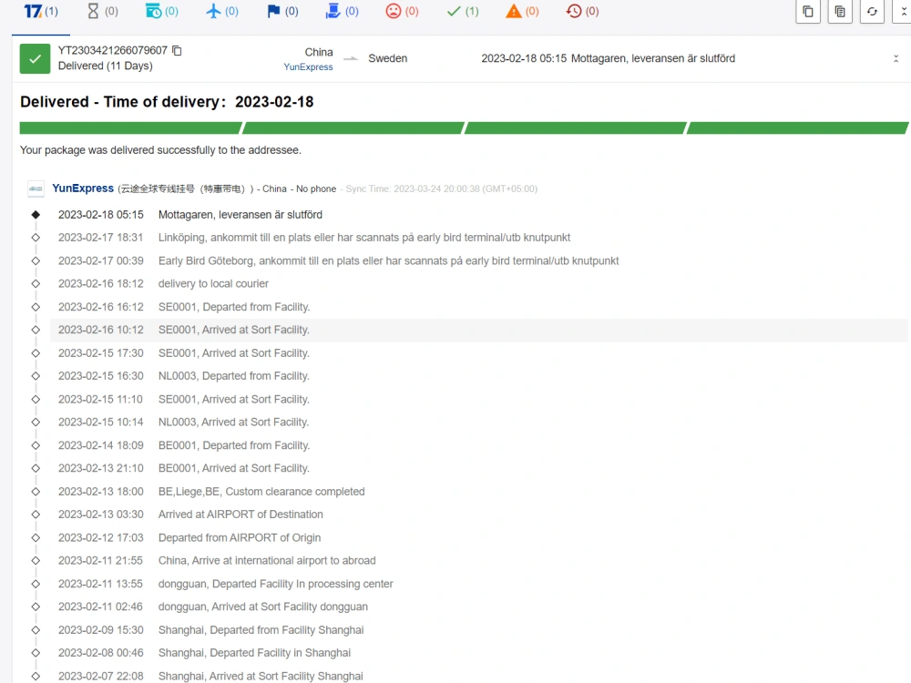Click 'BE0001, Departed from Facility.' entry
911x683 pixels.
(234, 445)
